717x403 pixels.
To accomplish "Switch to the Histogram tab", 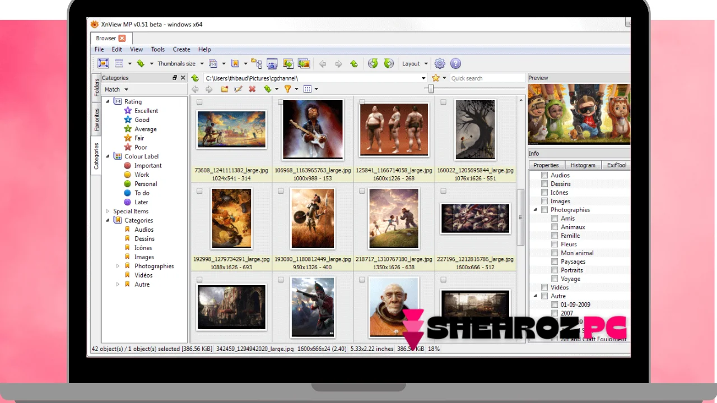I will [583, 165].
